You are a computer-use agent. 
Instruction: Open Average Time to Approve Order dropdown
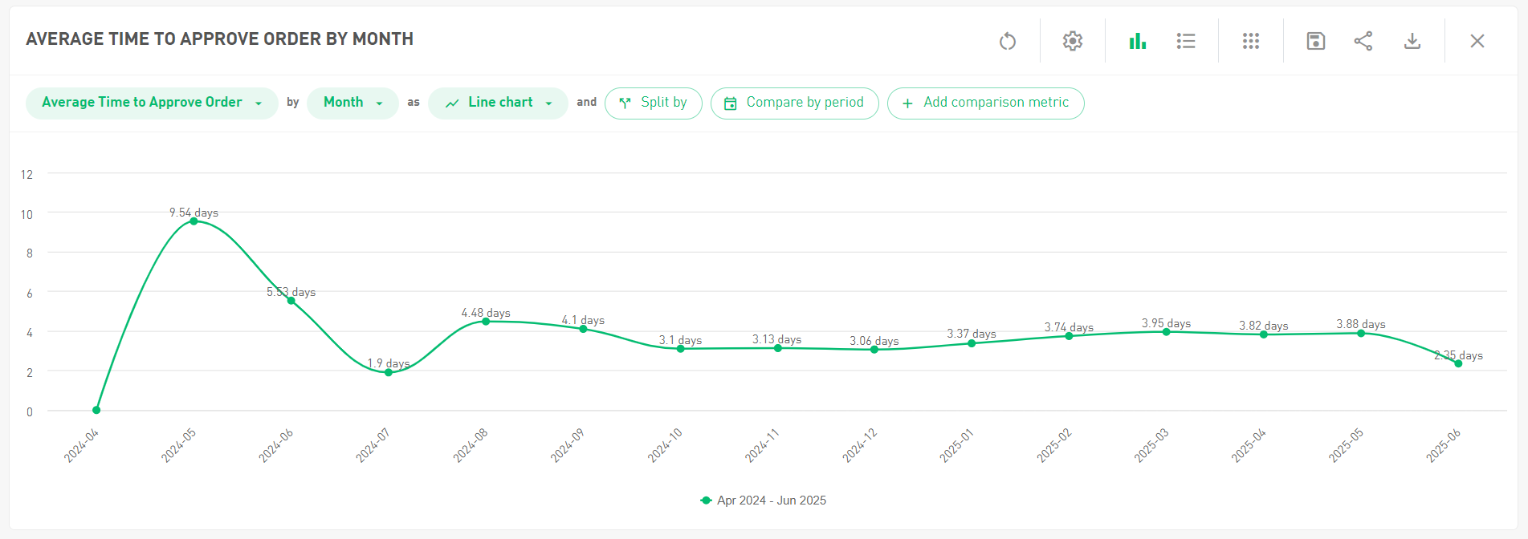[152, 103]
